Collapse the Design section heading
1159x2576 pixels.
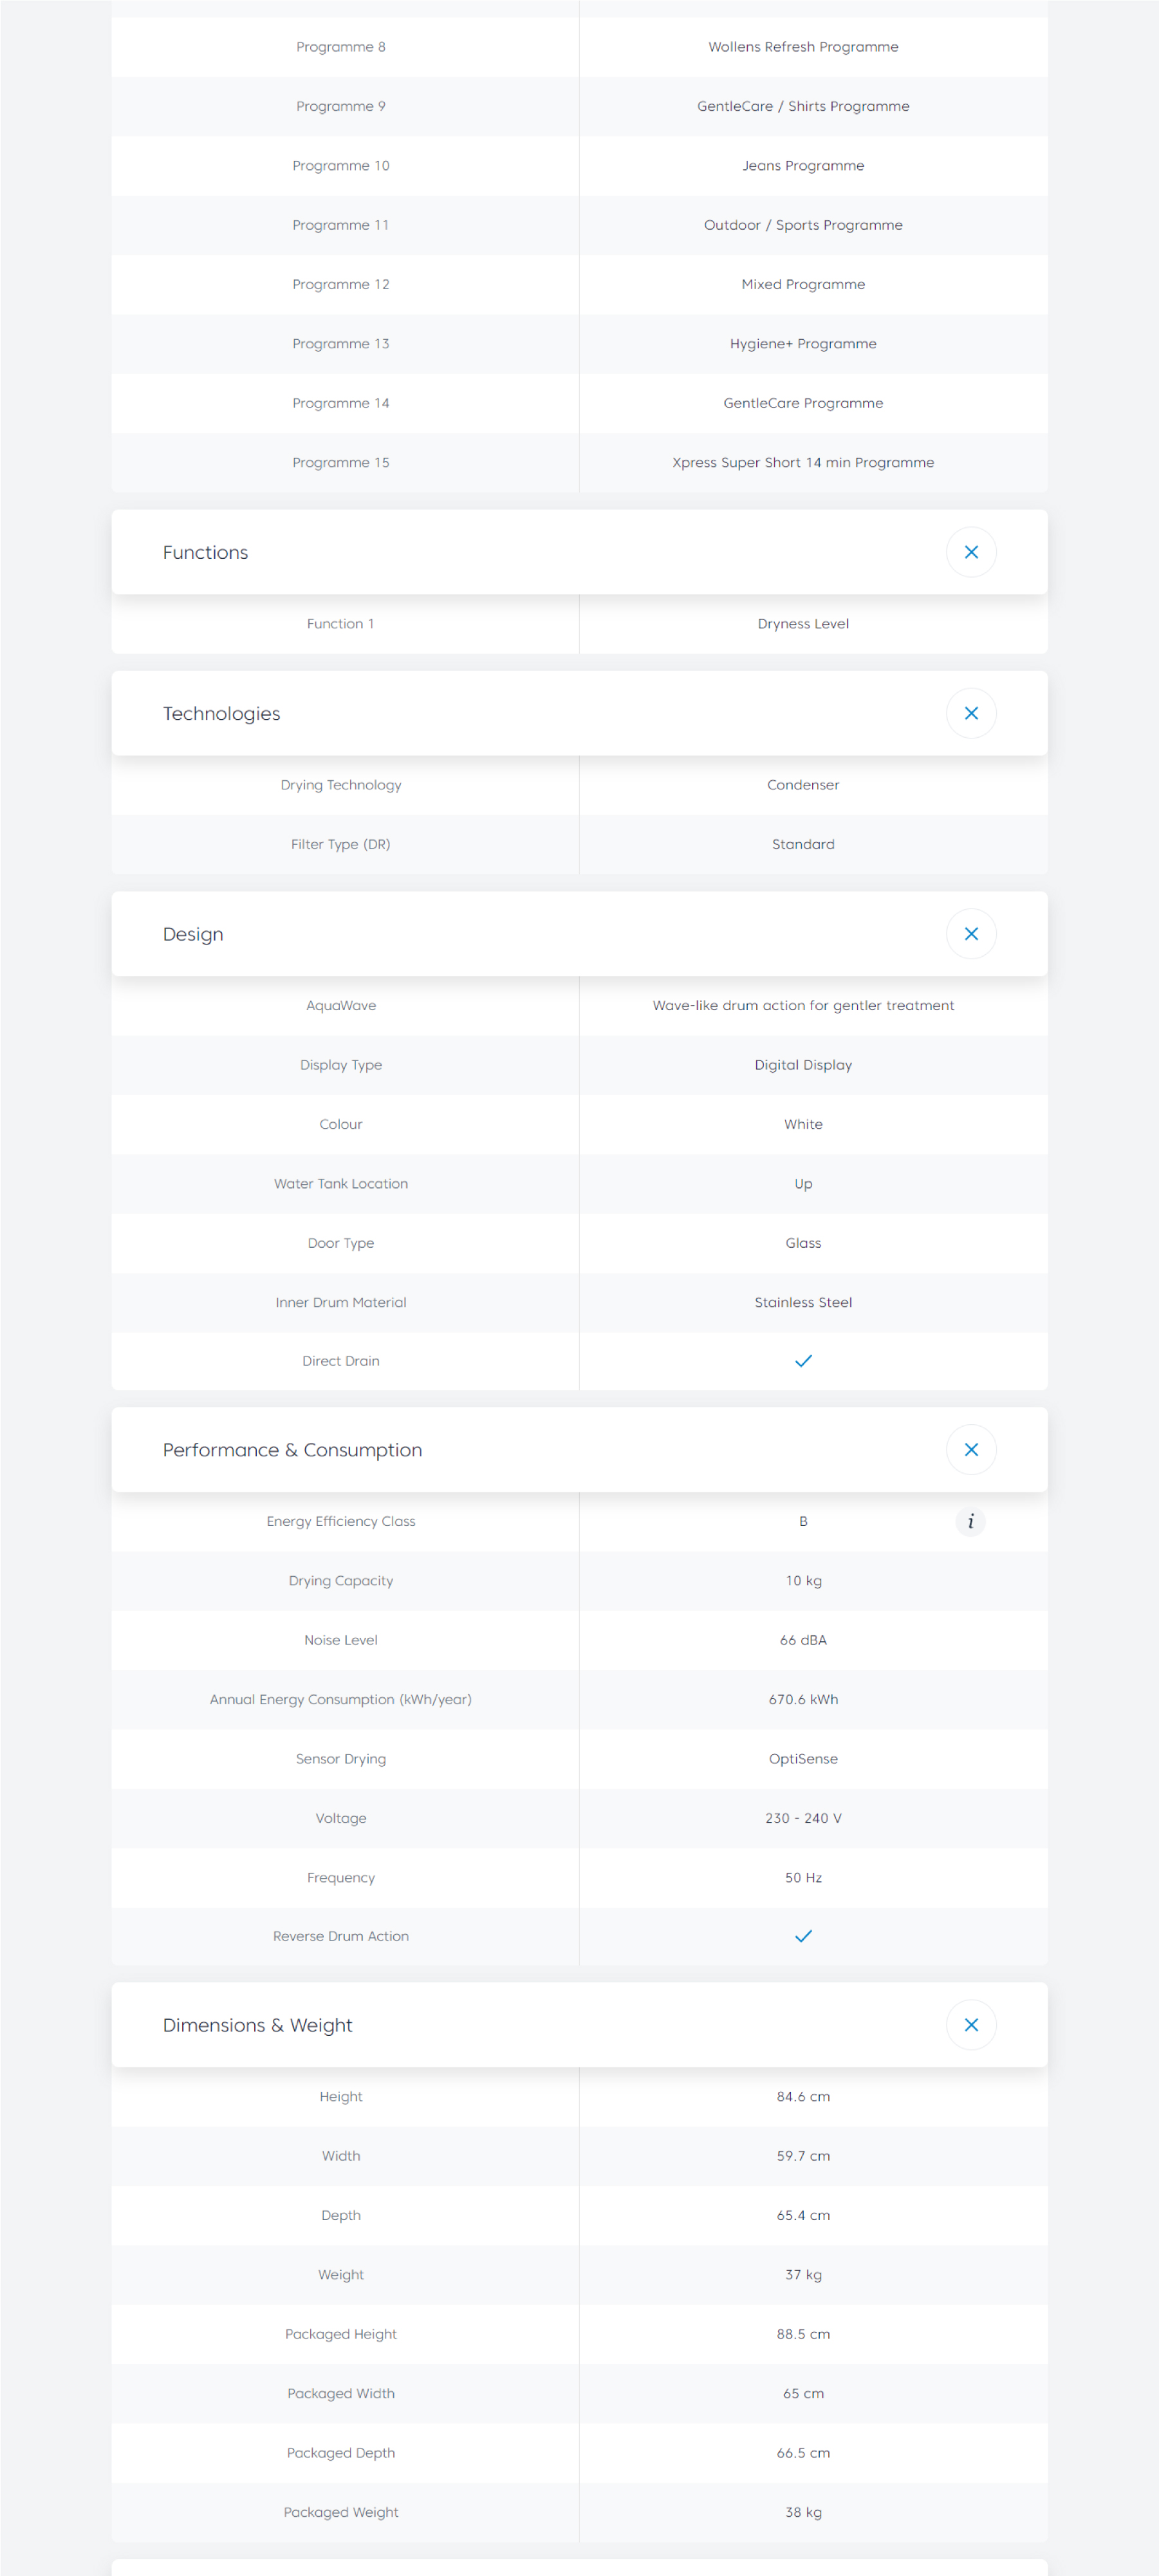pyautogui.click(x=193, y=935)
